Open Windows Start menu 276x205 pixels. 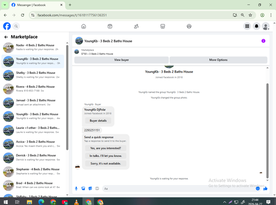(x=6, y=202)
